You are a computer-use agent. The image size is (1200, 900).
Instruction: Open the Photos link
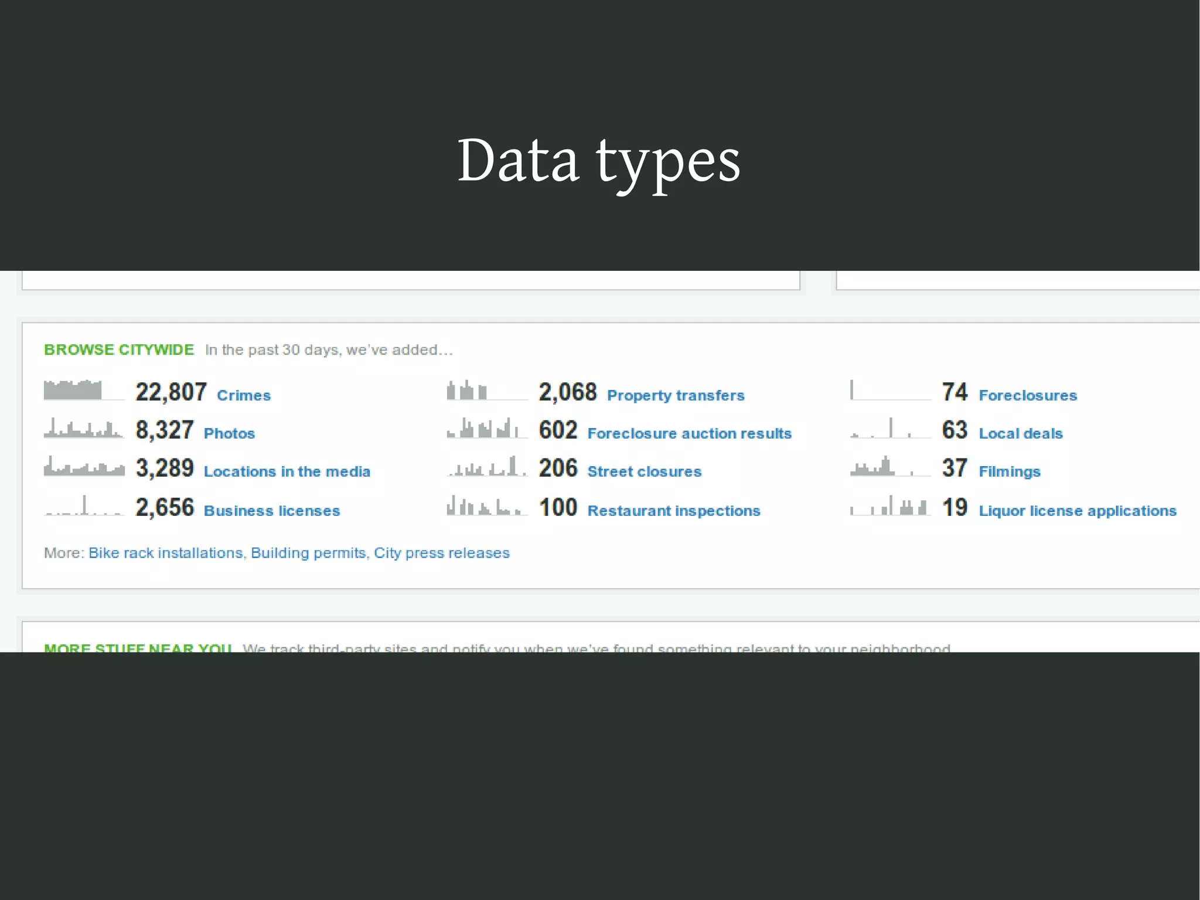click(229, 434)
